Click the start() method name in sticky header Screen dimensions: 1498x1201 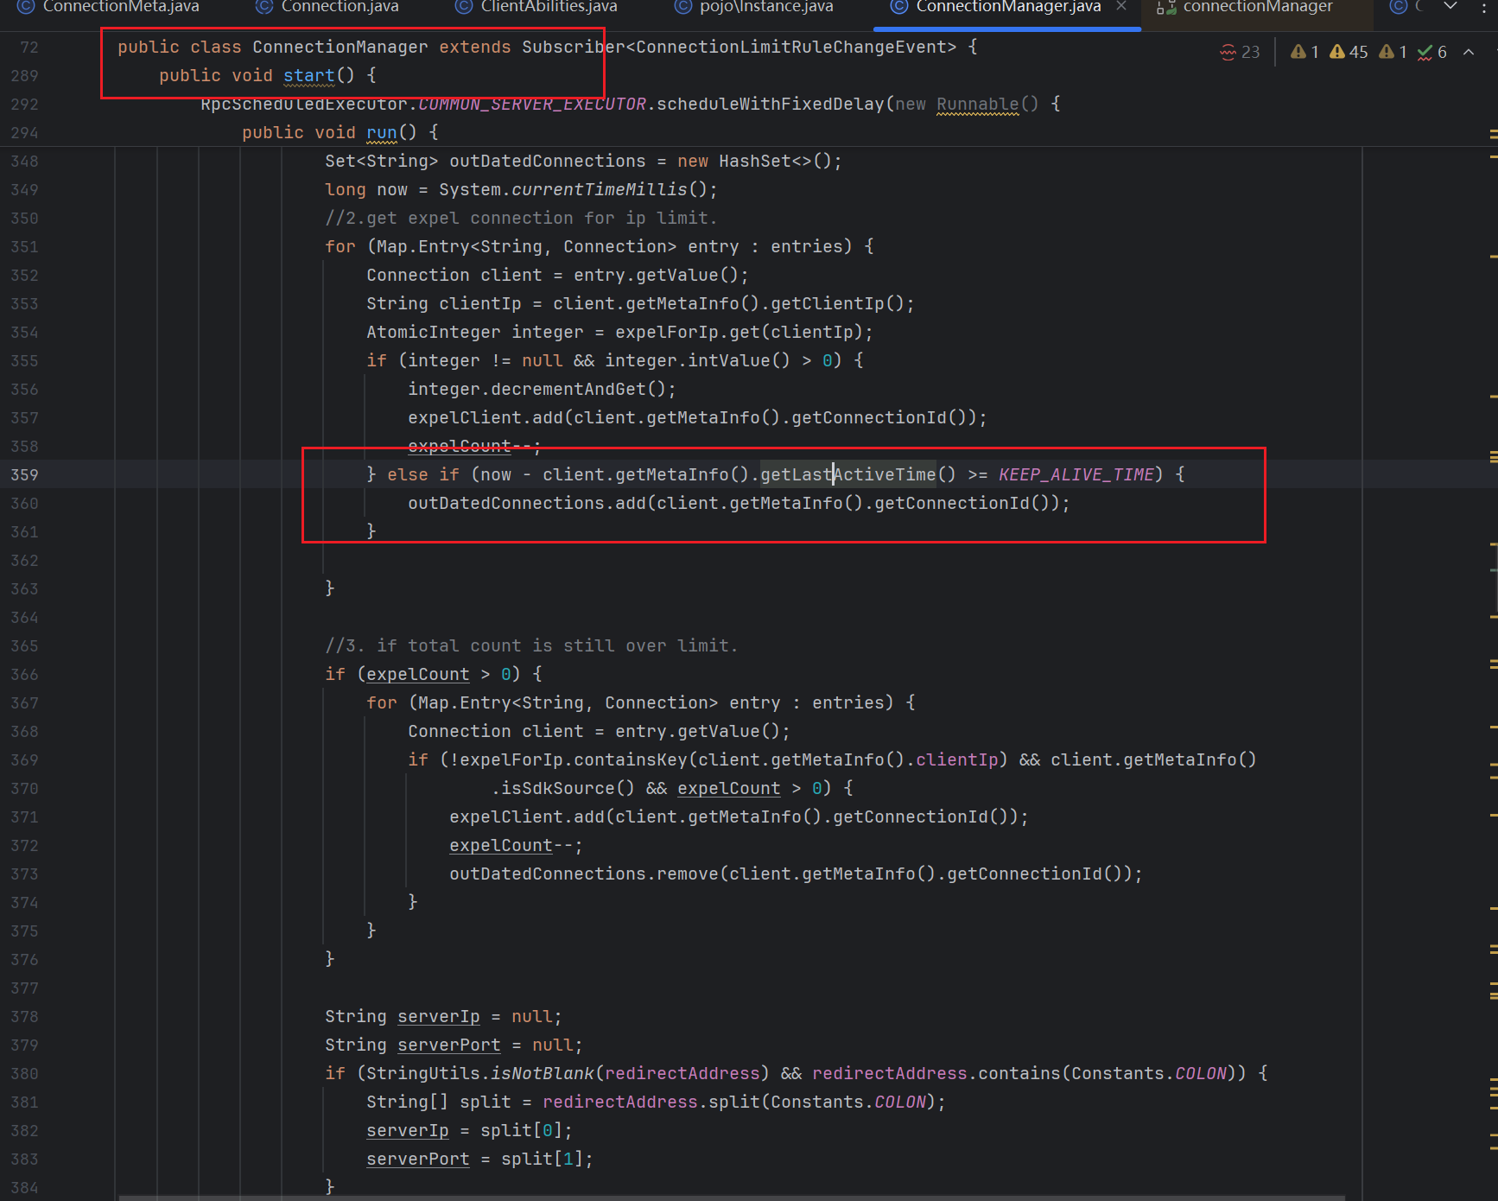coord(308,76)
